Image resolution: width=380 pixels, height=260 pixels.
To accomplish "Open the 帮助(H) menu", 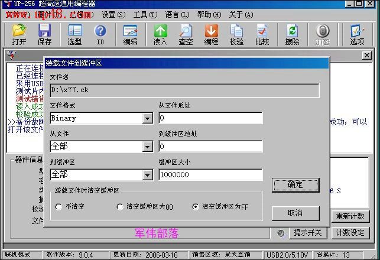I will click(x=207, y=14).
